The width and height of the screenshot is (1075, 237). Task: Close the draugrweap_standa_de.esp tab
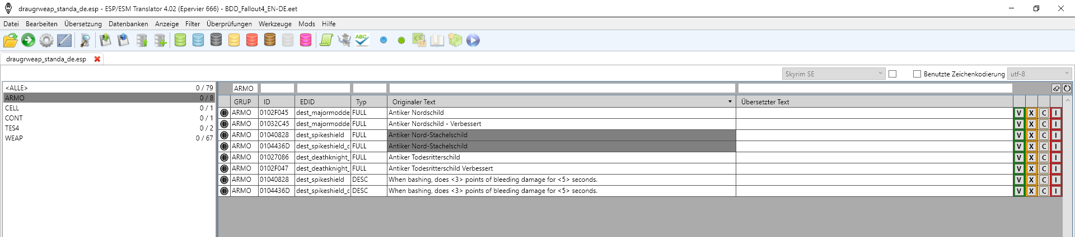click(97, 59)
